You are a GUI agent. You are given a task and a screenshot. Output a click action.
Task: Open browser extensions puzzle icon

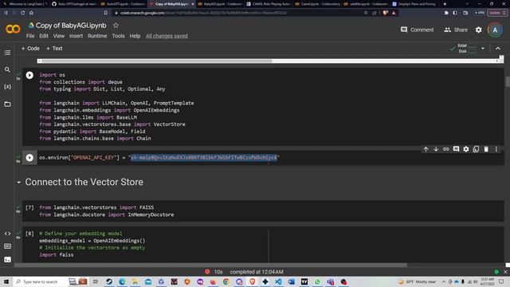[446, 13]
